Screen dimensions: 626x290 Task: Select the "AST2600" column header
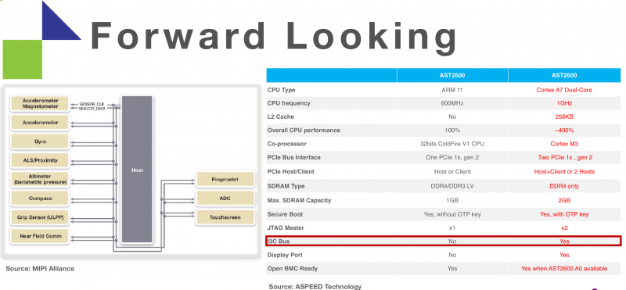click(564, 75)
